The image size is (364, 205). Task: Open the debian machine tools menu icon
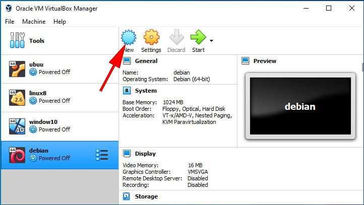102,155
